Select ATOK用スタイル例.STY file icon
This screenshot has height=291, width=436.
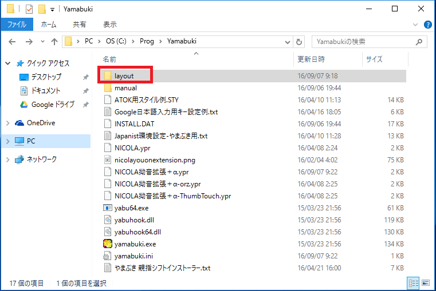click(x=108, y=100)
